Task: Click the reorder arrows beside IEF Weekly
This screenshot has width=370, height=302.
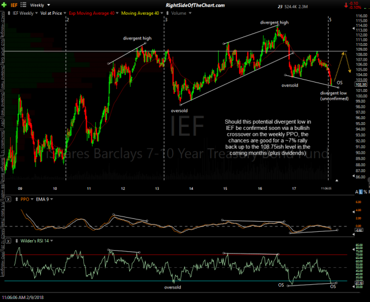Action: tap(9, 13)
